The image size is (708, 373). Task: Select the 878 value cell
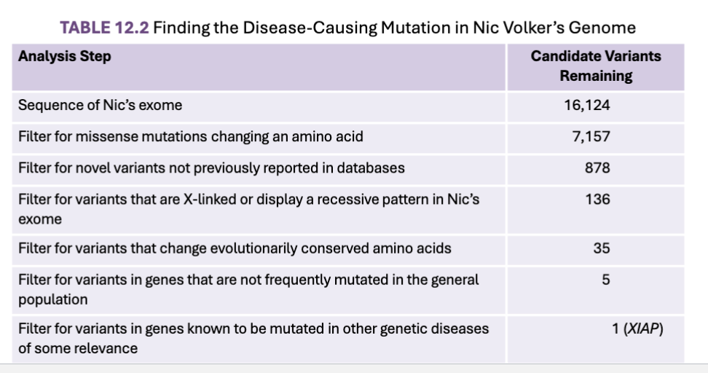(x=596, y=169)
